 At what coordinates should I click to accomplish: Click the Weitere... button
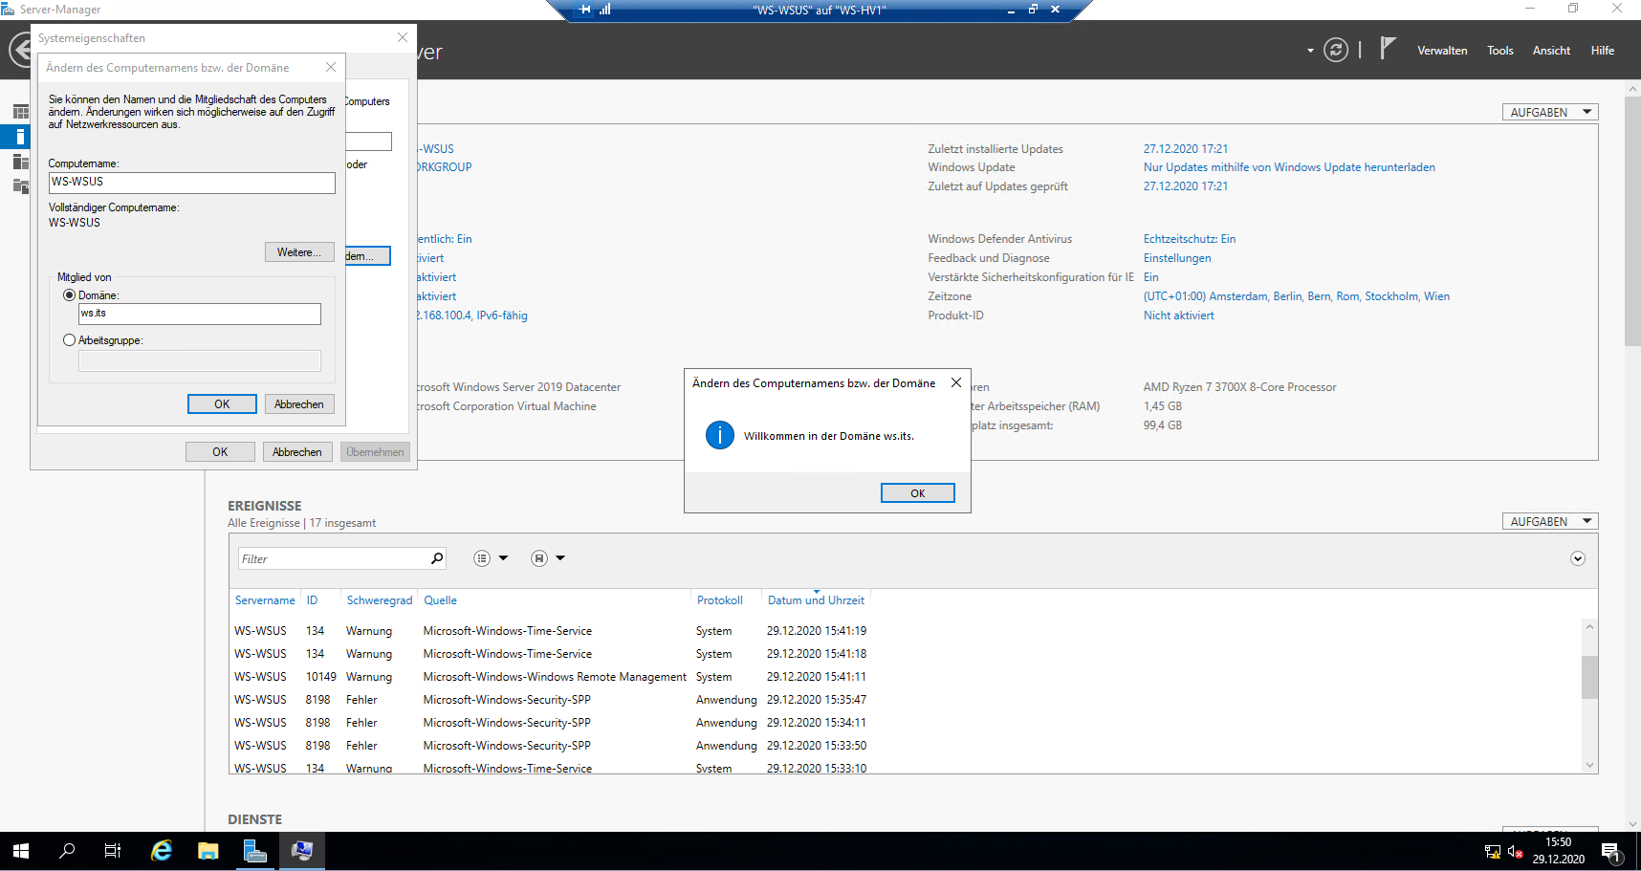(299, 252)
